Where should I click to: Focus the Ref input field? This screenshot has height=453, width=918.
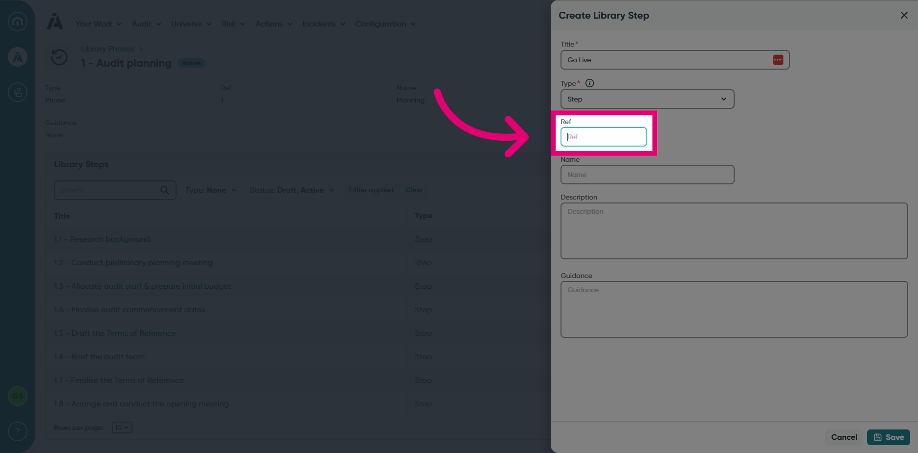(x=604, y=137)
